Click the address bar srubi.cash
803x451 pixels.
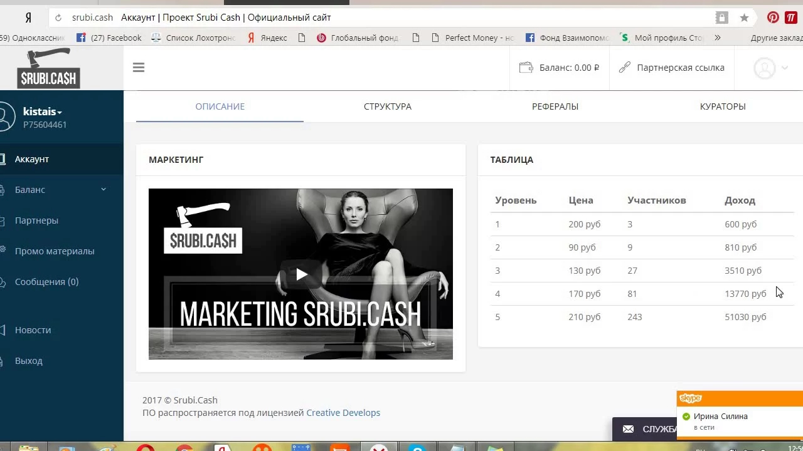[92, 18]
